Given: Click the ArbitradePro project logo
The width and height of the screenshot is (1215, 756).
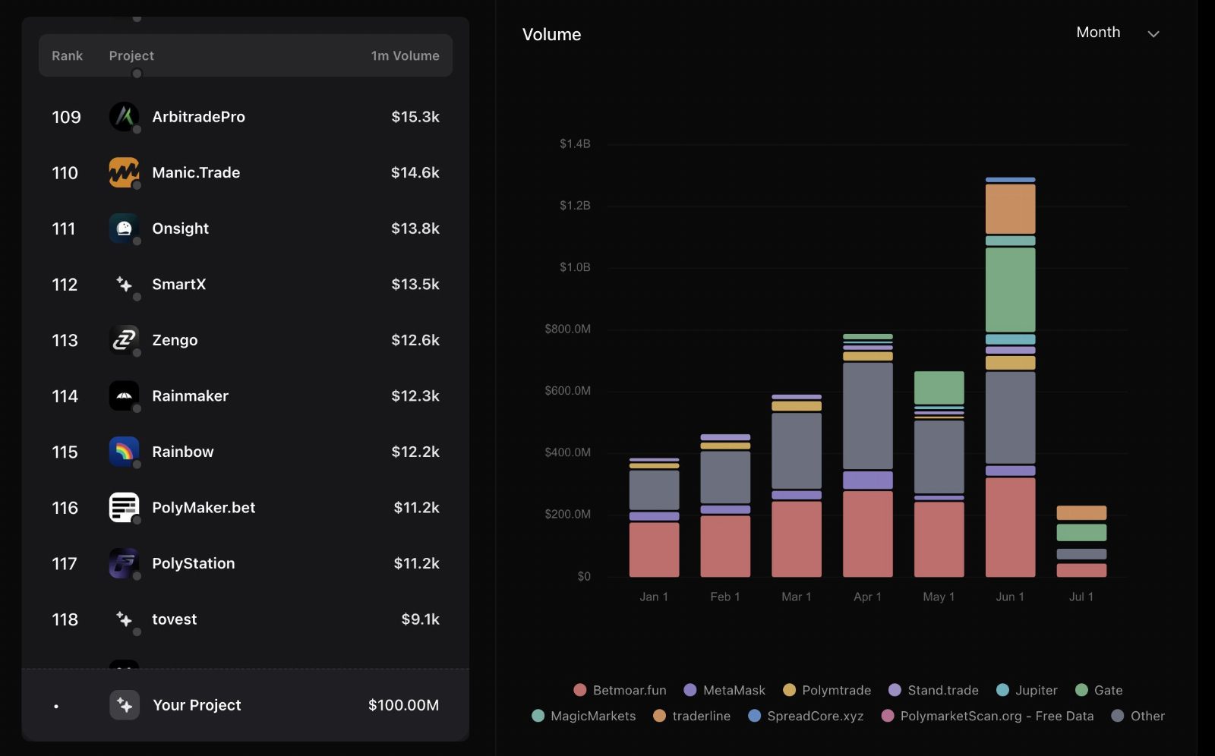Looking at the screenshot, I should [124, 117].
